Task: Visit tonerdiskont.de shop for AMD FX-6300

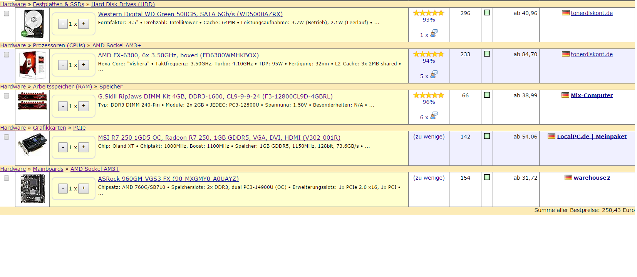Action: pos(592,54)
